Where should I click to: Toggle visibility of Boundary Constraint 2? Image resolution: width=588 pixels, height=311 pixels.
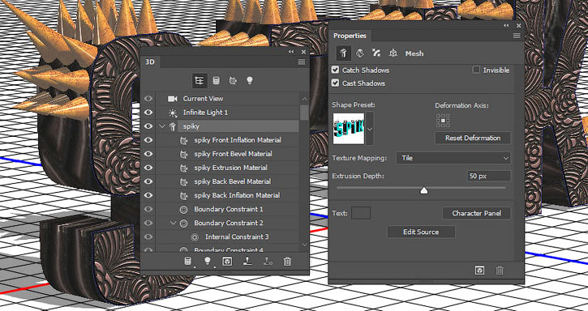click(148, 223)
